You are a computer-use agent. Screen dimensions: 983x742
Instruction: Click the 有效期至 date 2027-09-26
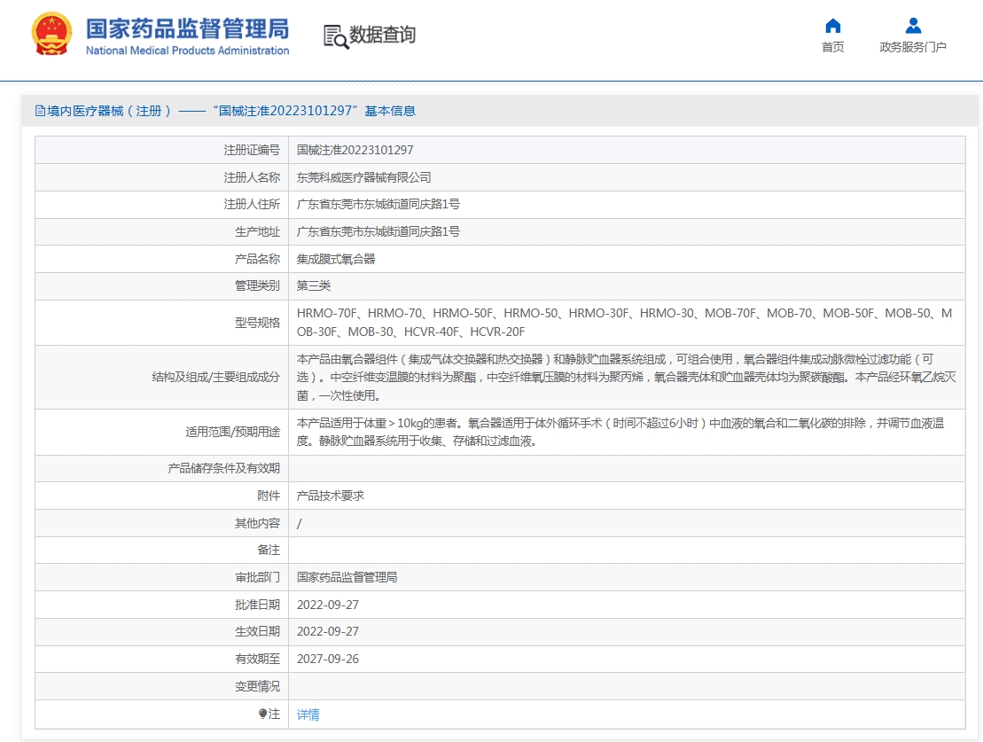pos(327,659)
